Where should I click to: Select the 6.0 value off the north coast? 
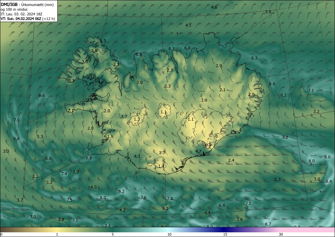pos(187,48)
